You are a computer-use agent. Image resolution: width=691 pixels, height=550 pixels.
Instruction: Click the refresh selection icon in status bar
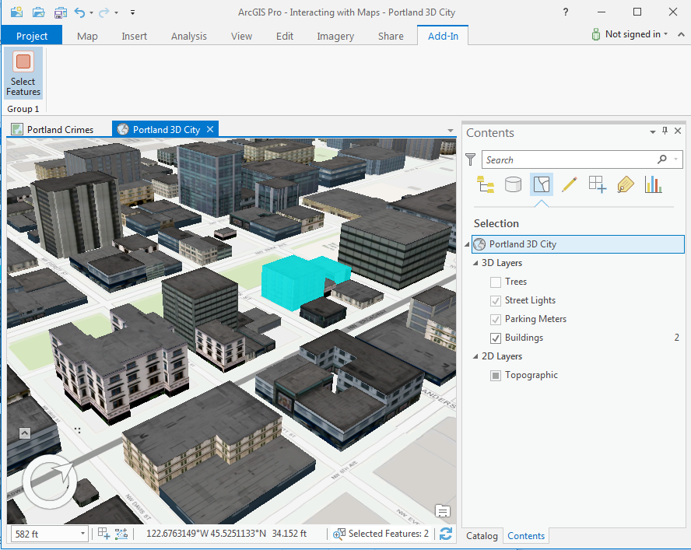click(445, 534)
